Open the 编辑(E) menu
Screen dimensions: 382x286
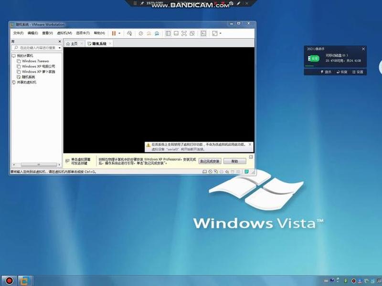(x=32, y=33)
